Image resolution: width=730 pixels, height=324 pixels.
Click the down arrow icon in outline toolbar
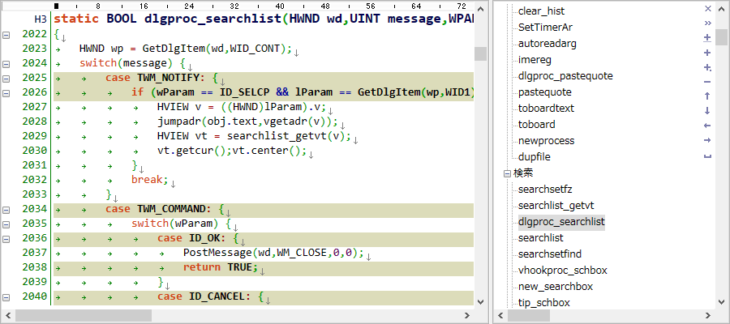point(707,110)
